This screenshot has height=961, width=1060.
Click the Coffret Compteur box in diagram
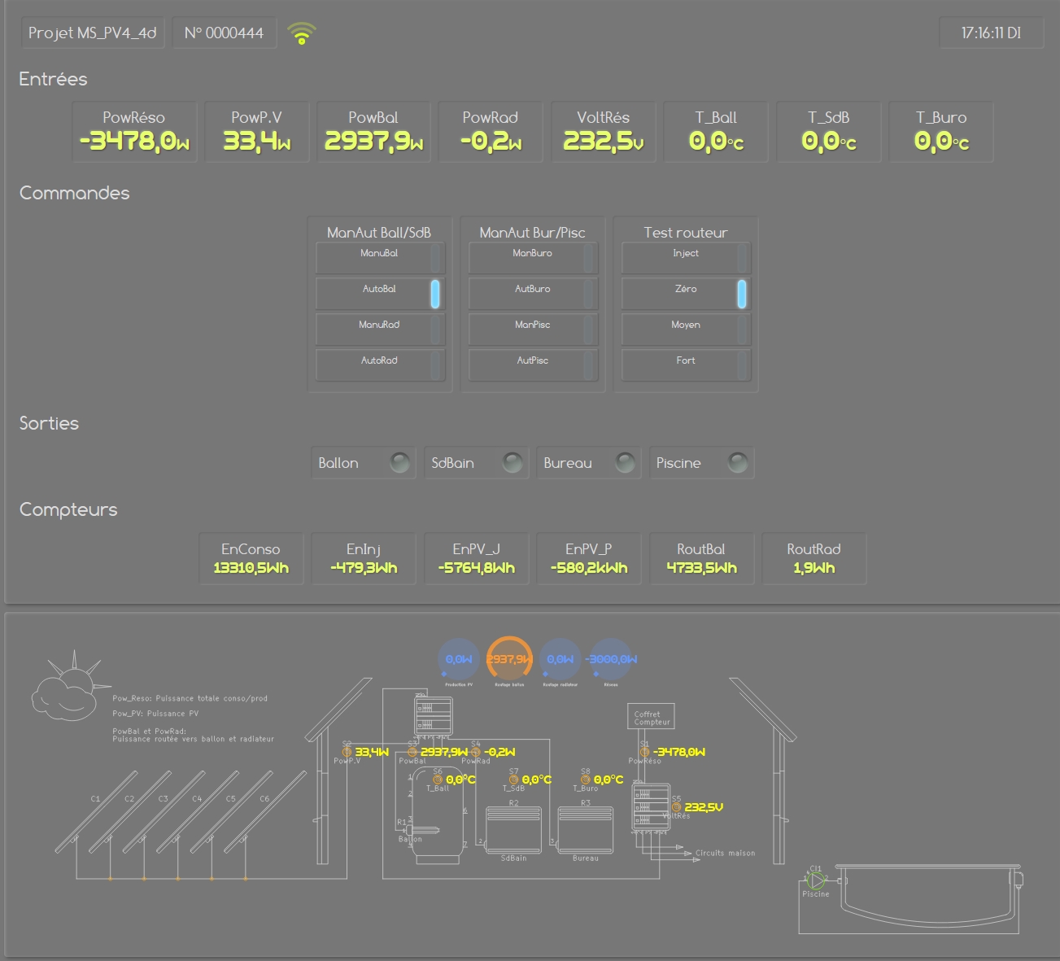point(652,718)
